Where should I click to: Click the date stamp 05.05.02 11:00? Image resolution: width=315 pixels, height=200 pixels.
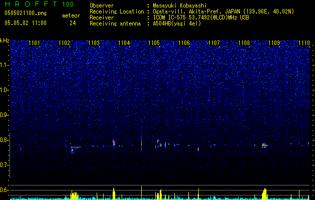click(26, 23)
